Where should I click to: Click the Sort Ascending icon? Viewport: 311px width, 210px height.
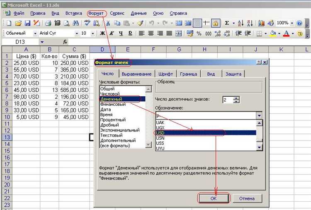[x=241, y=23]
